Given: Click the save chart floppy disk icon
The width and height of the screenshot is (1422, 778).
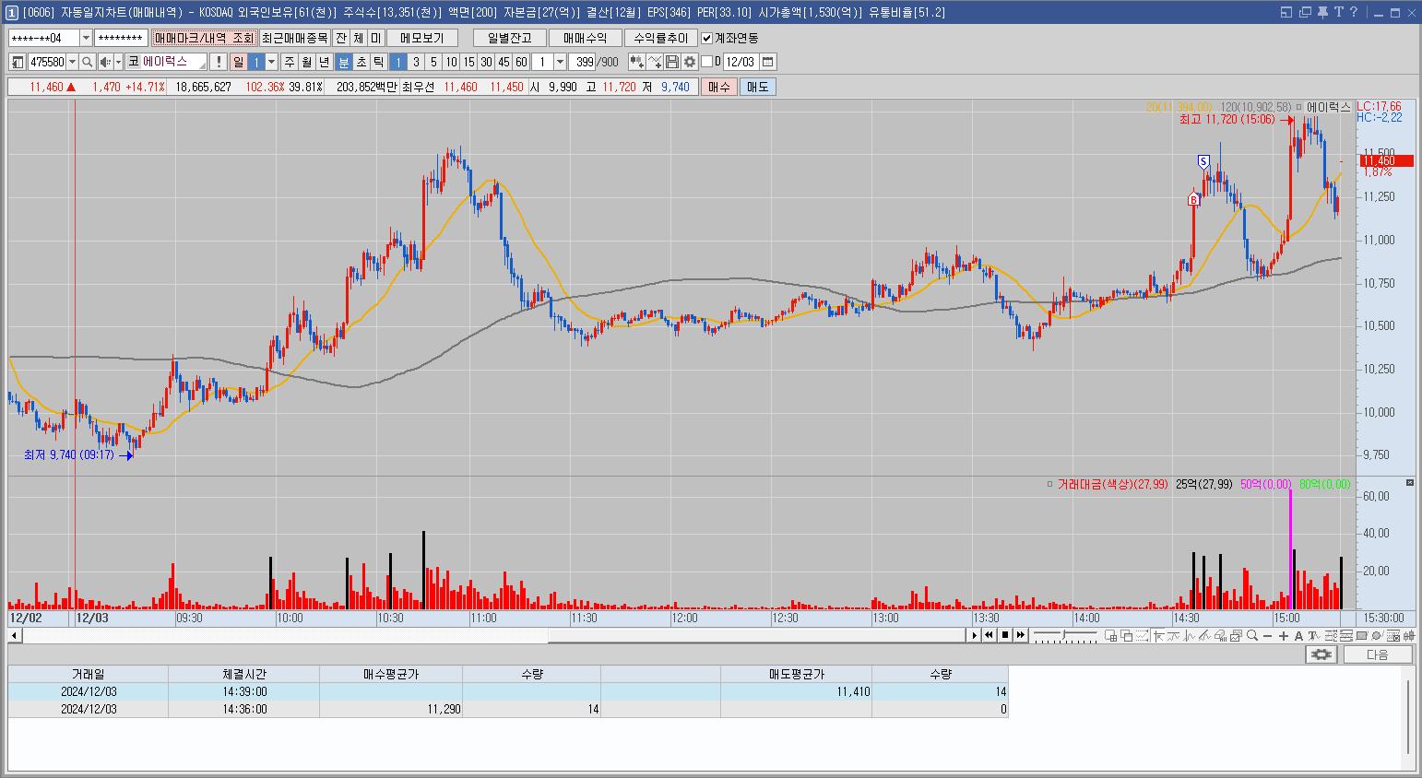Looking at the screenshot, I should tap(672, 62).
